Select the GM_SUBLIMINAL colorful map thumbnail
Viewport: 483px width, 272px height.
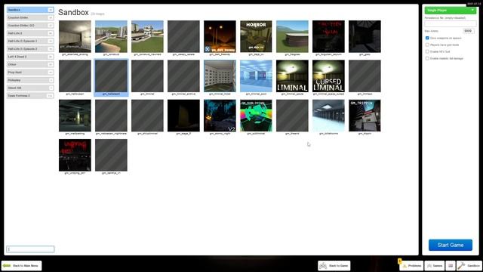[256, 116]
